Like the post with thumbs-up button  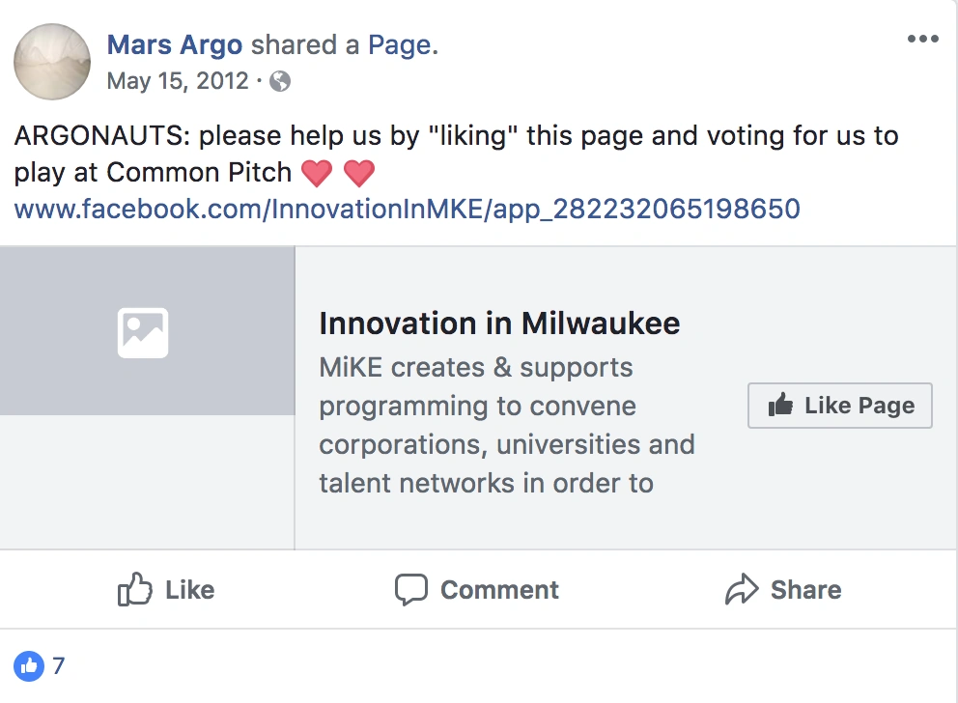165,590
